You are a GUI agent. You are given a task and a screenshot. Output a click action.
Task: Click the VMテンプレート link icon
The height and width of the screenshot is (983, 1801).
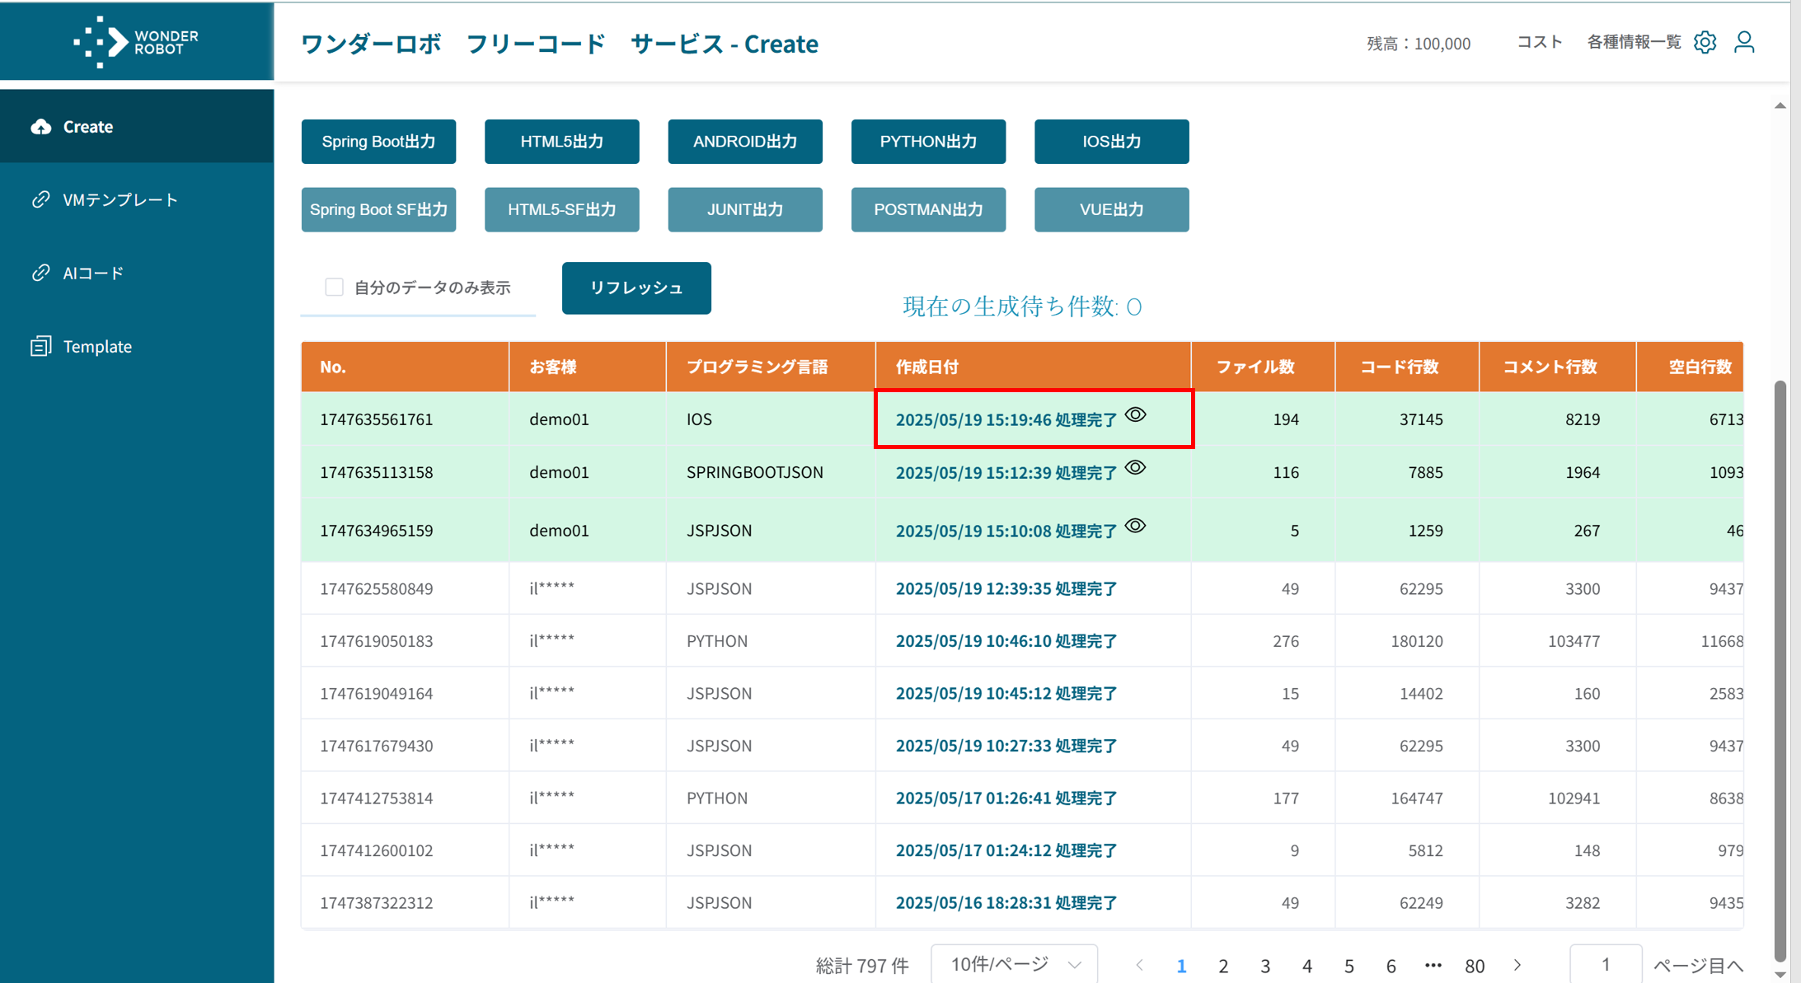pos(41,199)
